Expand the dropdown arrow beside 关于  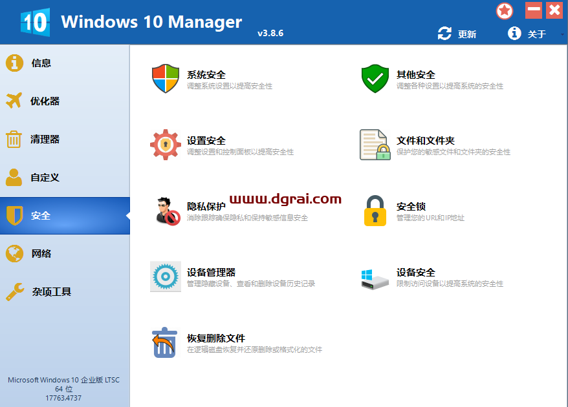pos(562,34)
